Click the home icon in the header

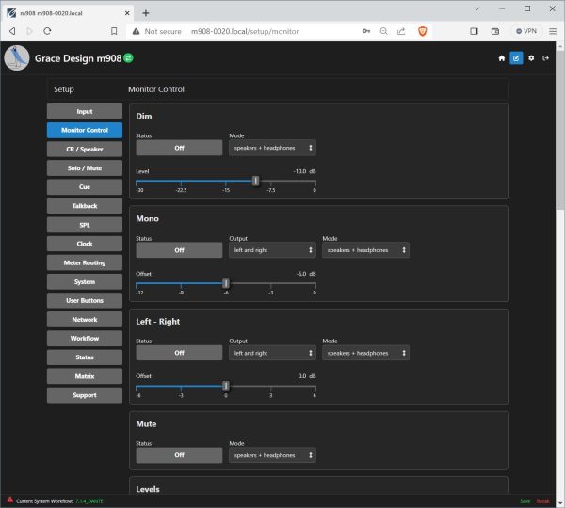pyautogui.click(x=502, y=58)
